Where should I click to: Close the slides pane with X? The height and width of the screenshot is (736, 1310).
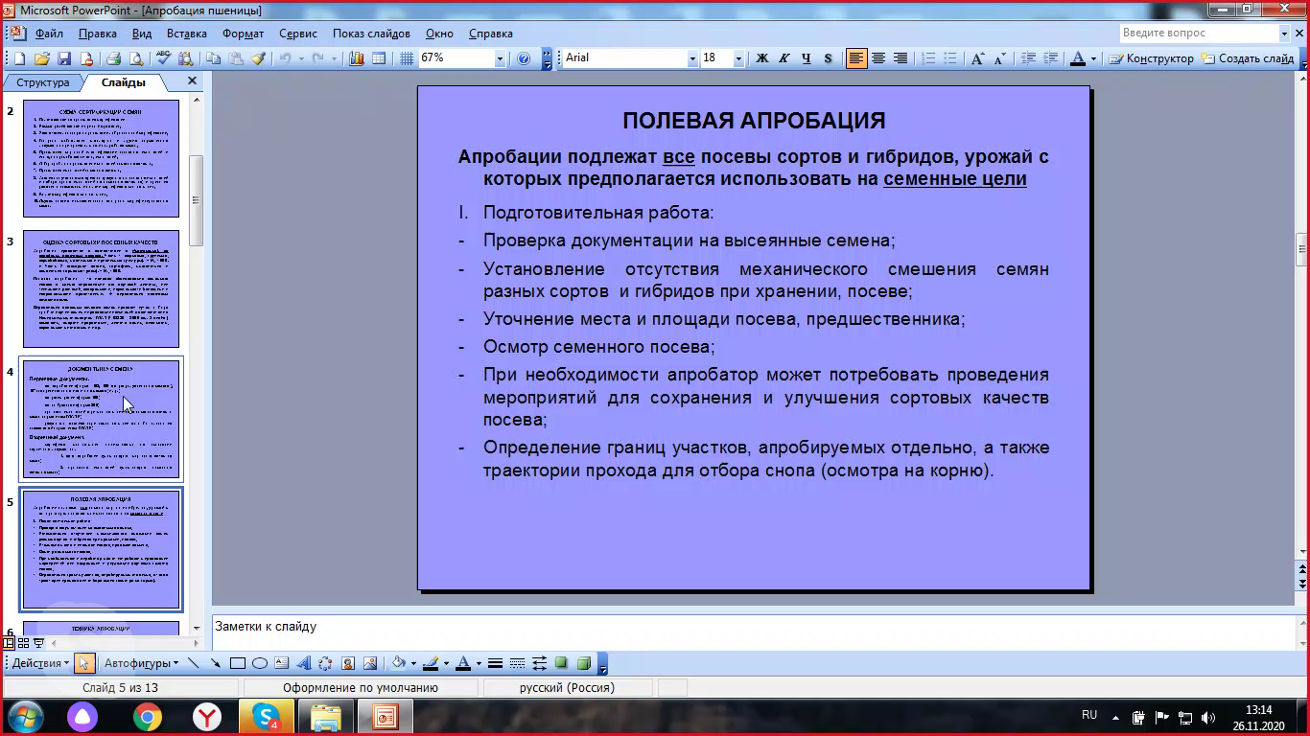click(x=192, y=81)
